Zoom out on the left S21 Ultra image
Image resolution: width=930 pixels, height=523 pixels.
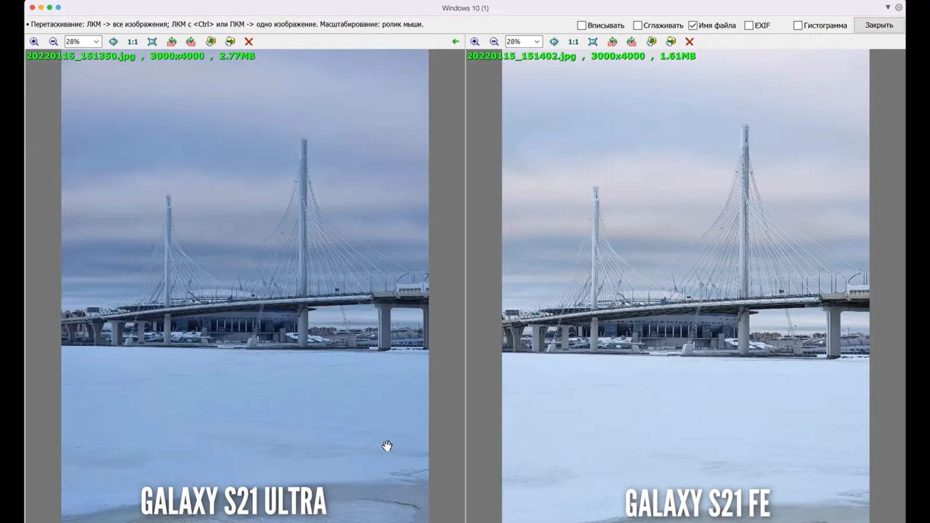(x=53, y=42)
